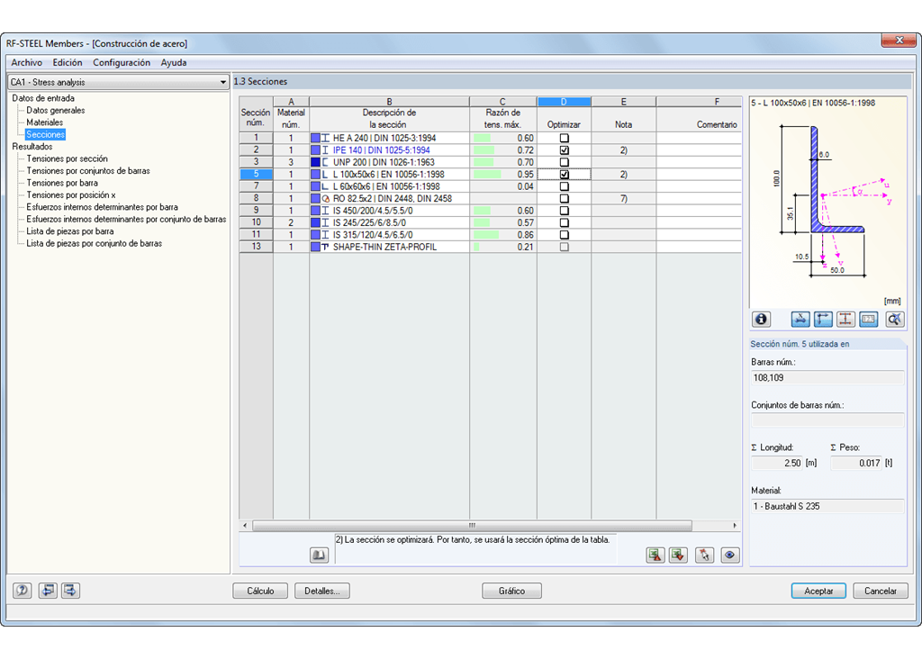Enable Optimizar for RO 82.5x2

coord(564,199)
